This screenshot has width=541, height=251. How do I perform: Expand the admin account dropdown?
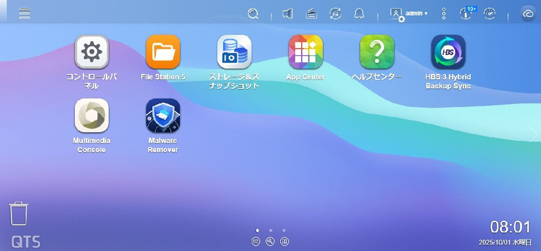[417, 14]
